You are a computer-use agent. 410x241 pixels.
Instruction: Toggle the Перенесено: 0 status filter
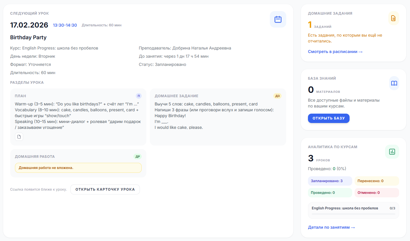(377, 181)
